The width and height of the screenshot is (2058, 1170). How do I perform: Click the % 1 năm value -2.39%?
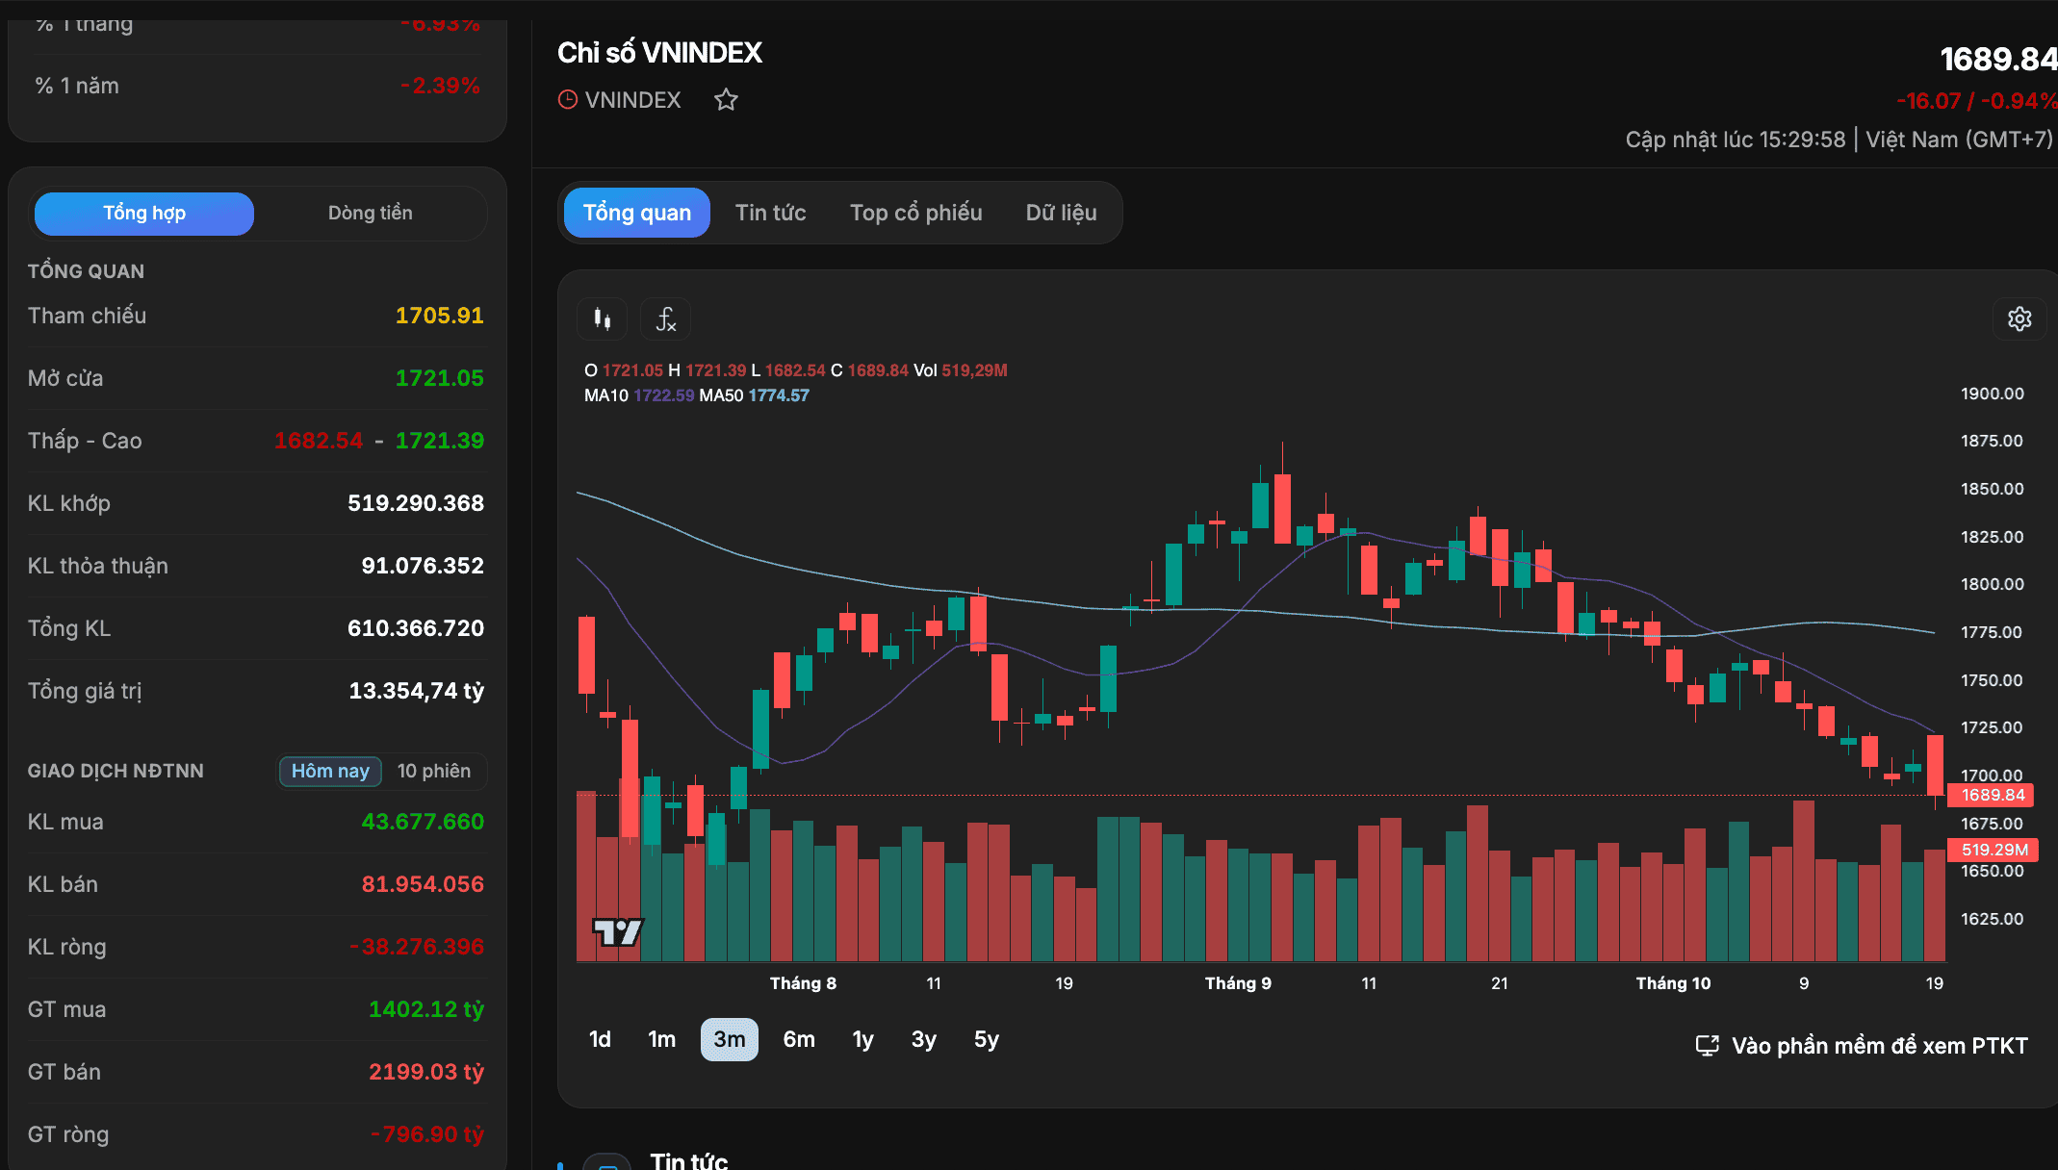point(440,86)
